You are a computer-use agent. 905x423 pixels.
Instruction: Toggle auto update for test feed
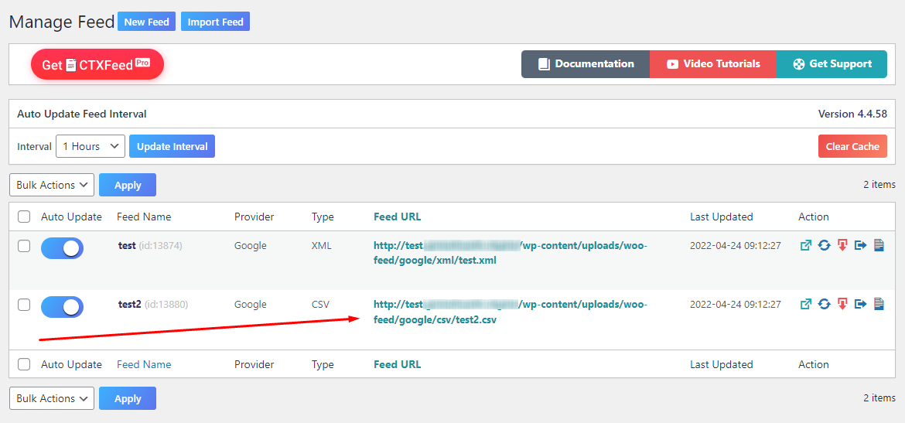63,248
